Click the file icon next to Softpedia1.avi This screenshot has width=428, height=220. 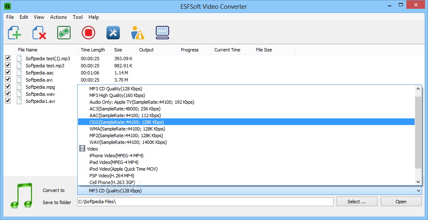click(19, 101)
